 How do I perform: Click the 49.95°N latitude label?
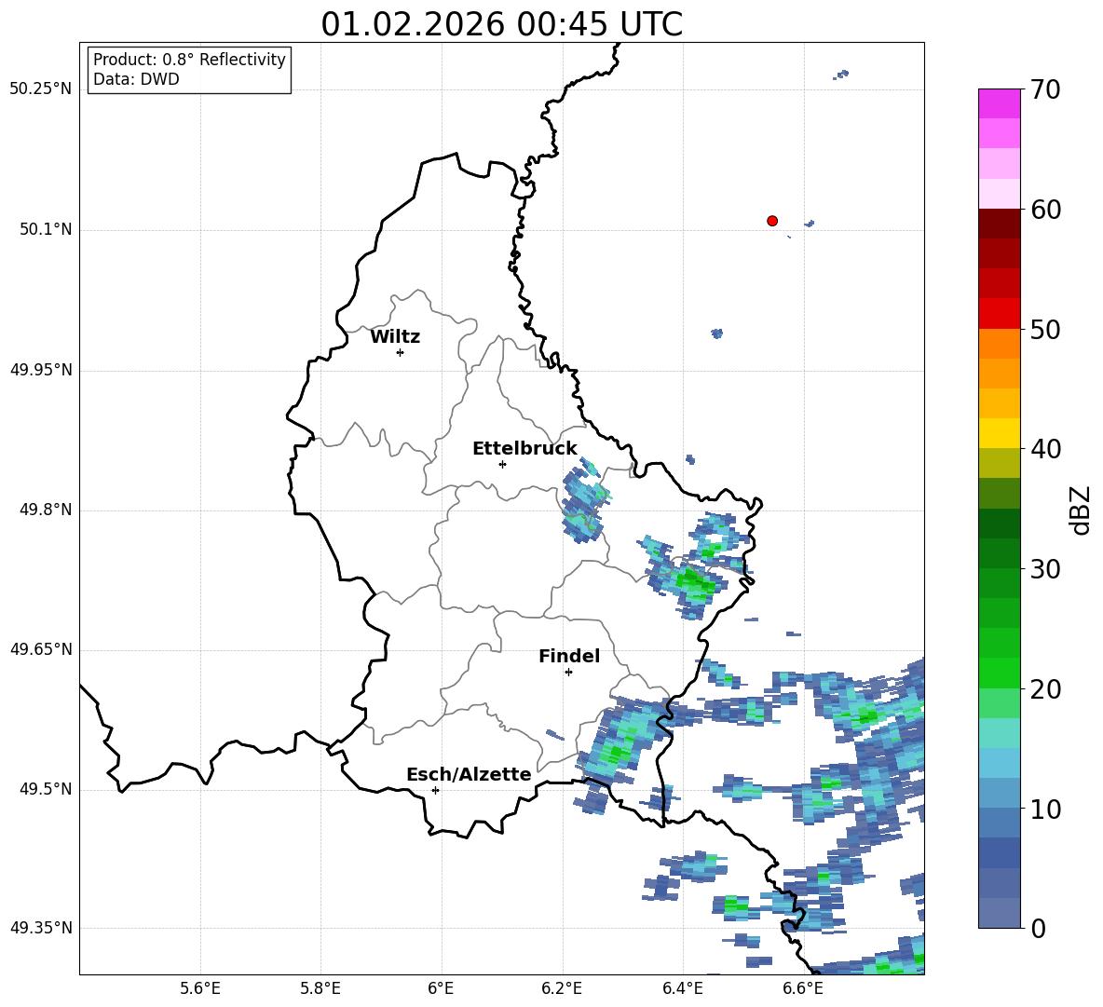pyautogui.click(x=41, y=369)
